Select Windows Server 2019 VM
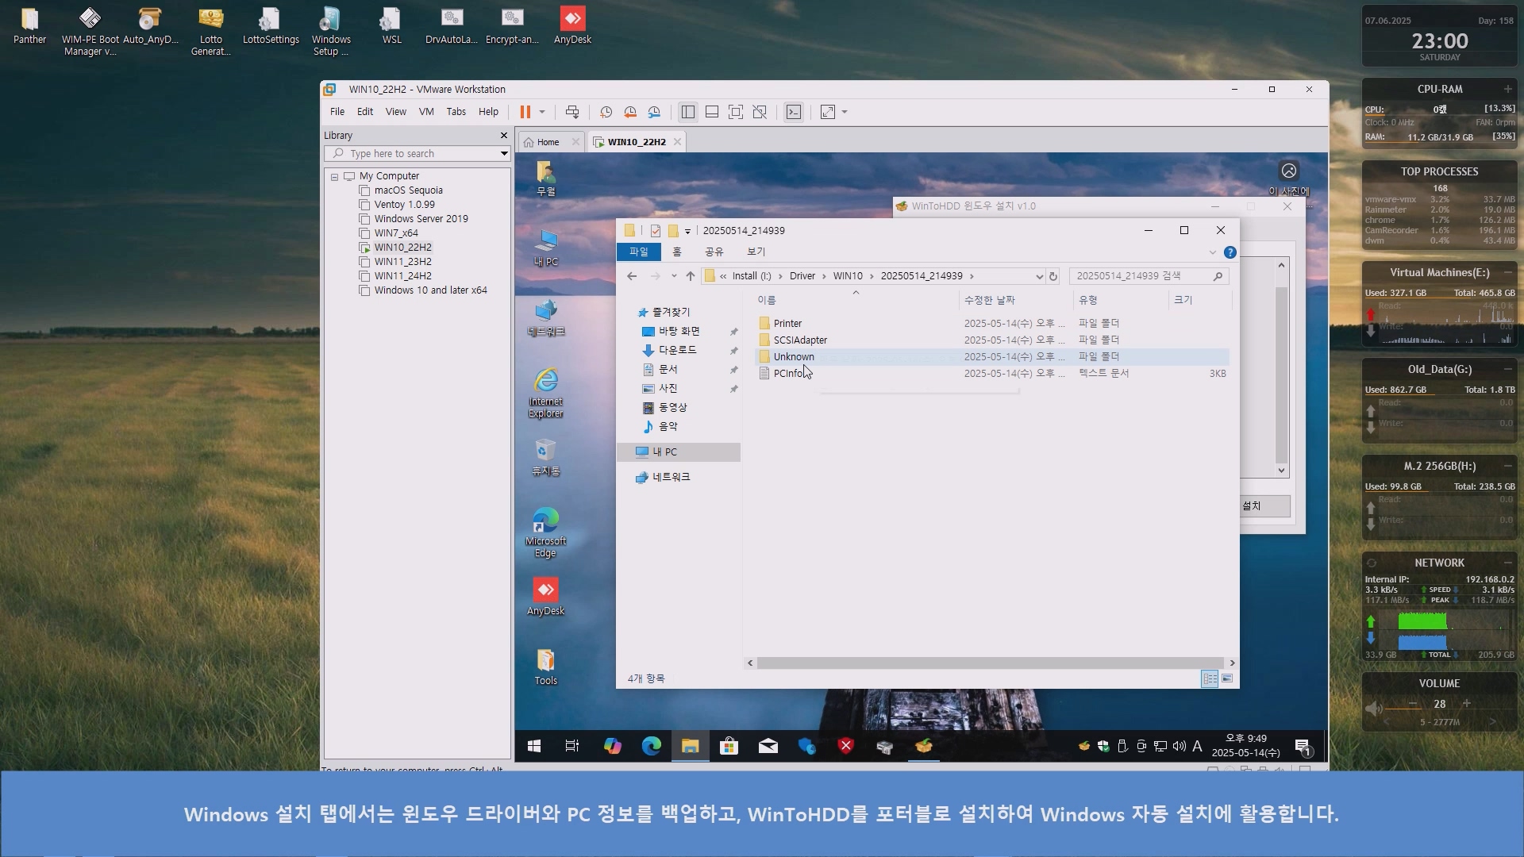Screen dimensions: 1524x857 [x=421, y=219]
